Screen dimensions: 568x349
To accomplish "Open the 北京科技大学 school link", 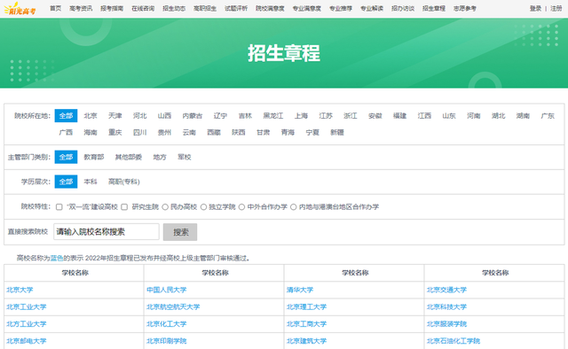I will 446,307.
